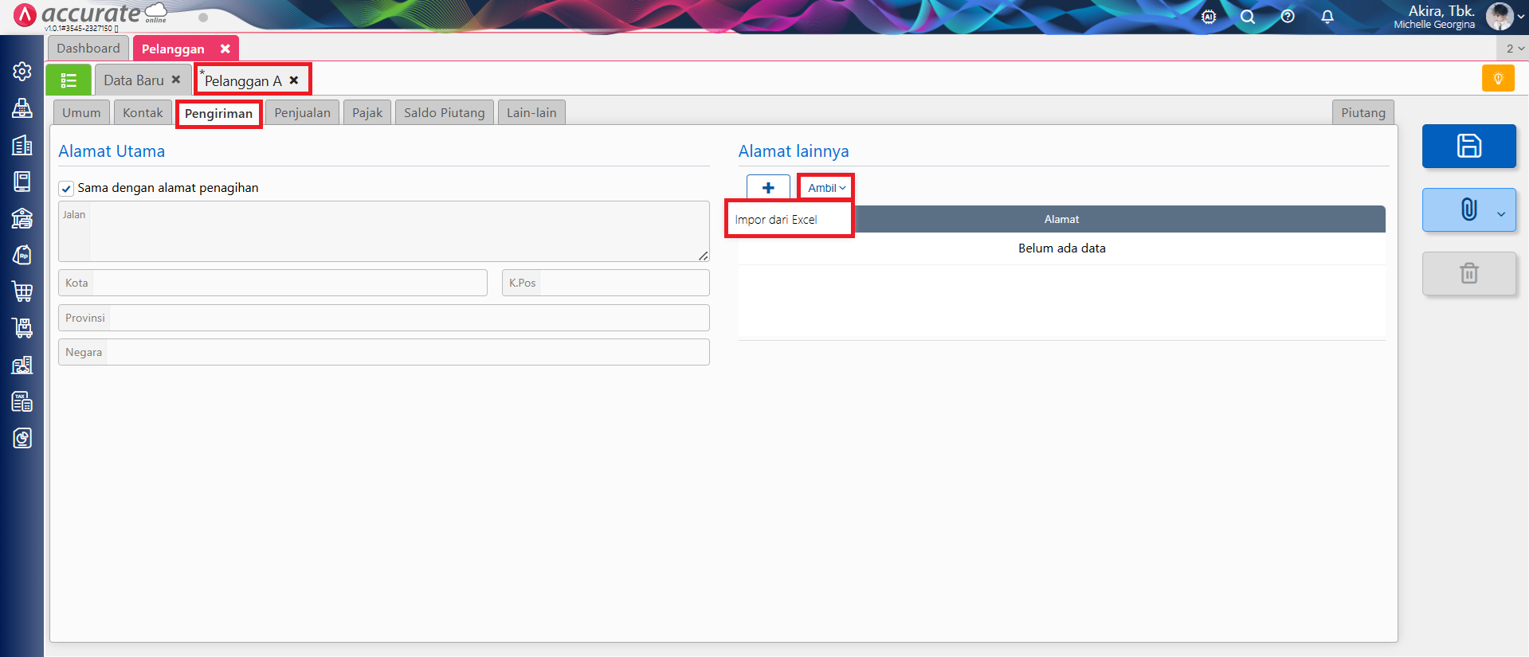This screenshot has height=657, width=1529.
Task: Click the blue Save icon button
Action: point(1468,146)
